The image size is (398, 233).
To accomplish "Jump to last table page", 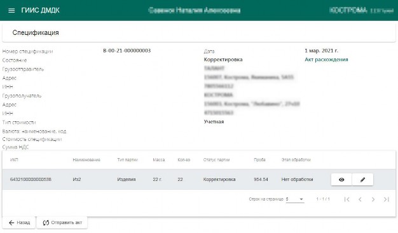I will [387, 199].
